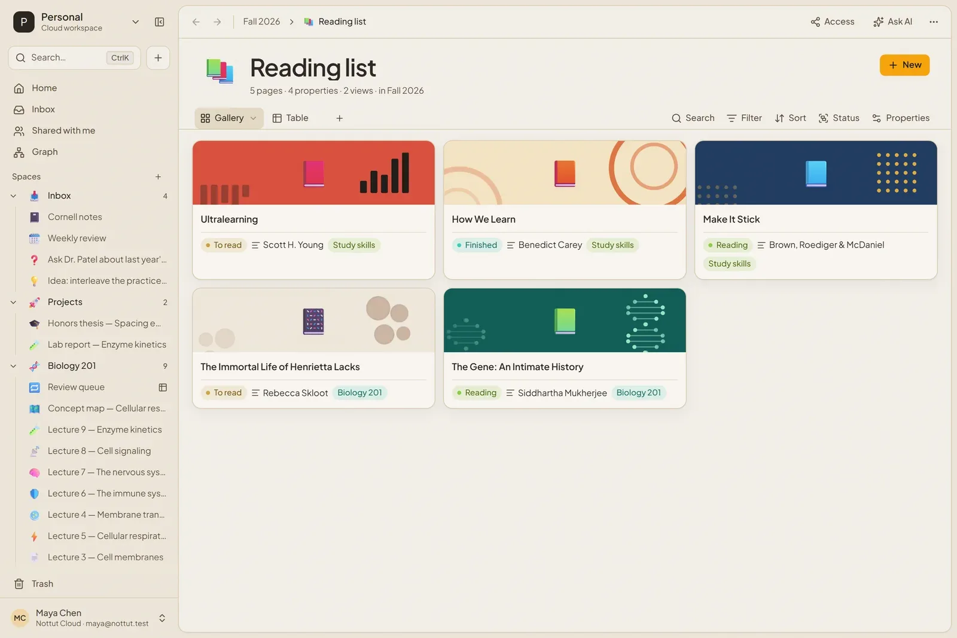The image size is (957, 638).
Task: Switch to the Table view tab
Action: (290, 118)
